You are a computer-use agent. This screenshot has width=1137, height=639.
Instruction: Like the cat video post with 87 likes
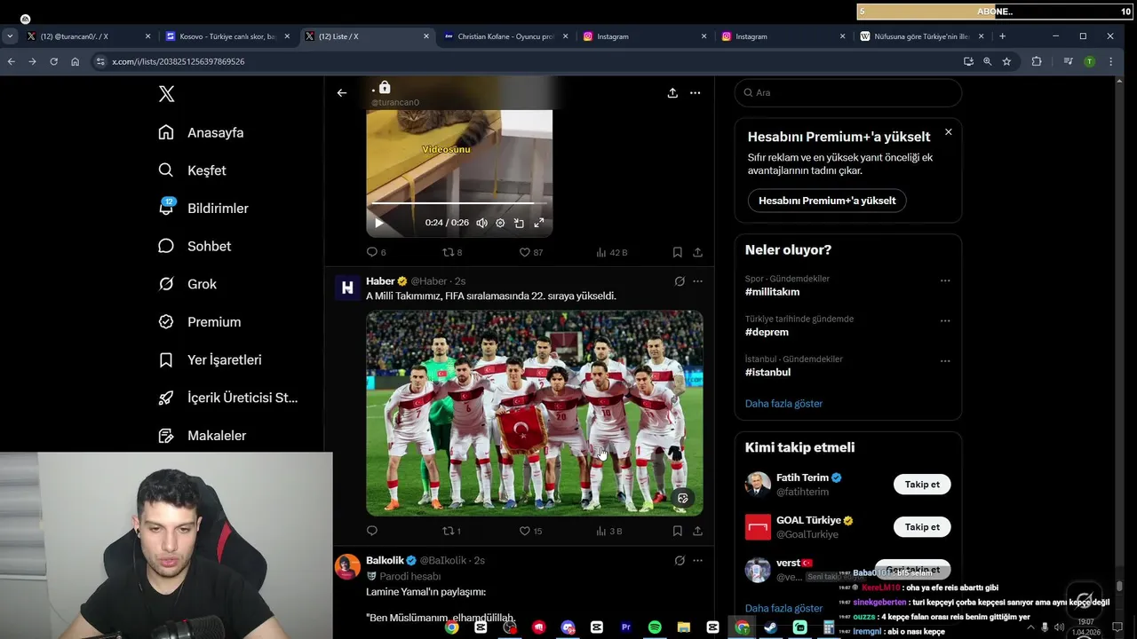(x=531, y=252)
